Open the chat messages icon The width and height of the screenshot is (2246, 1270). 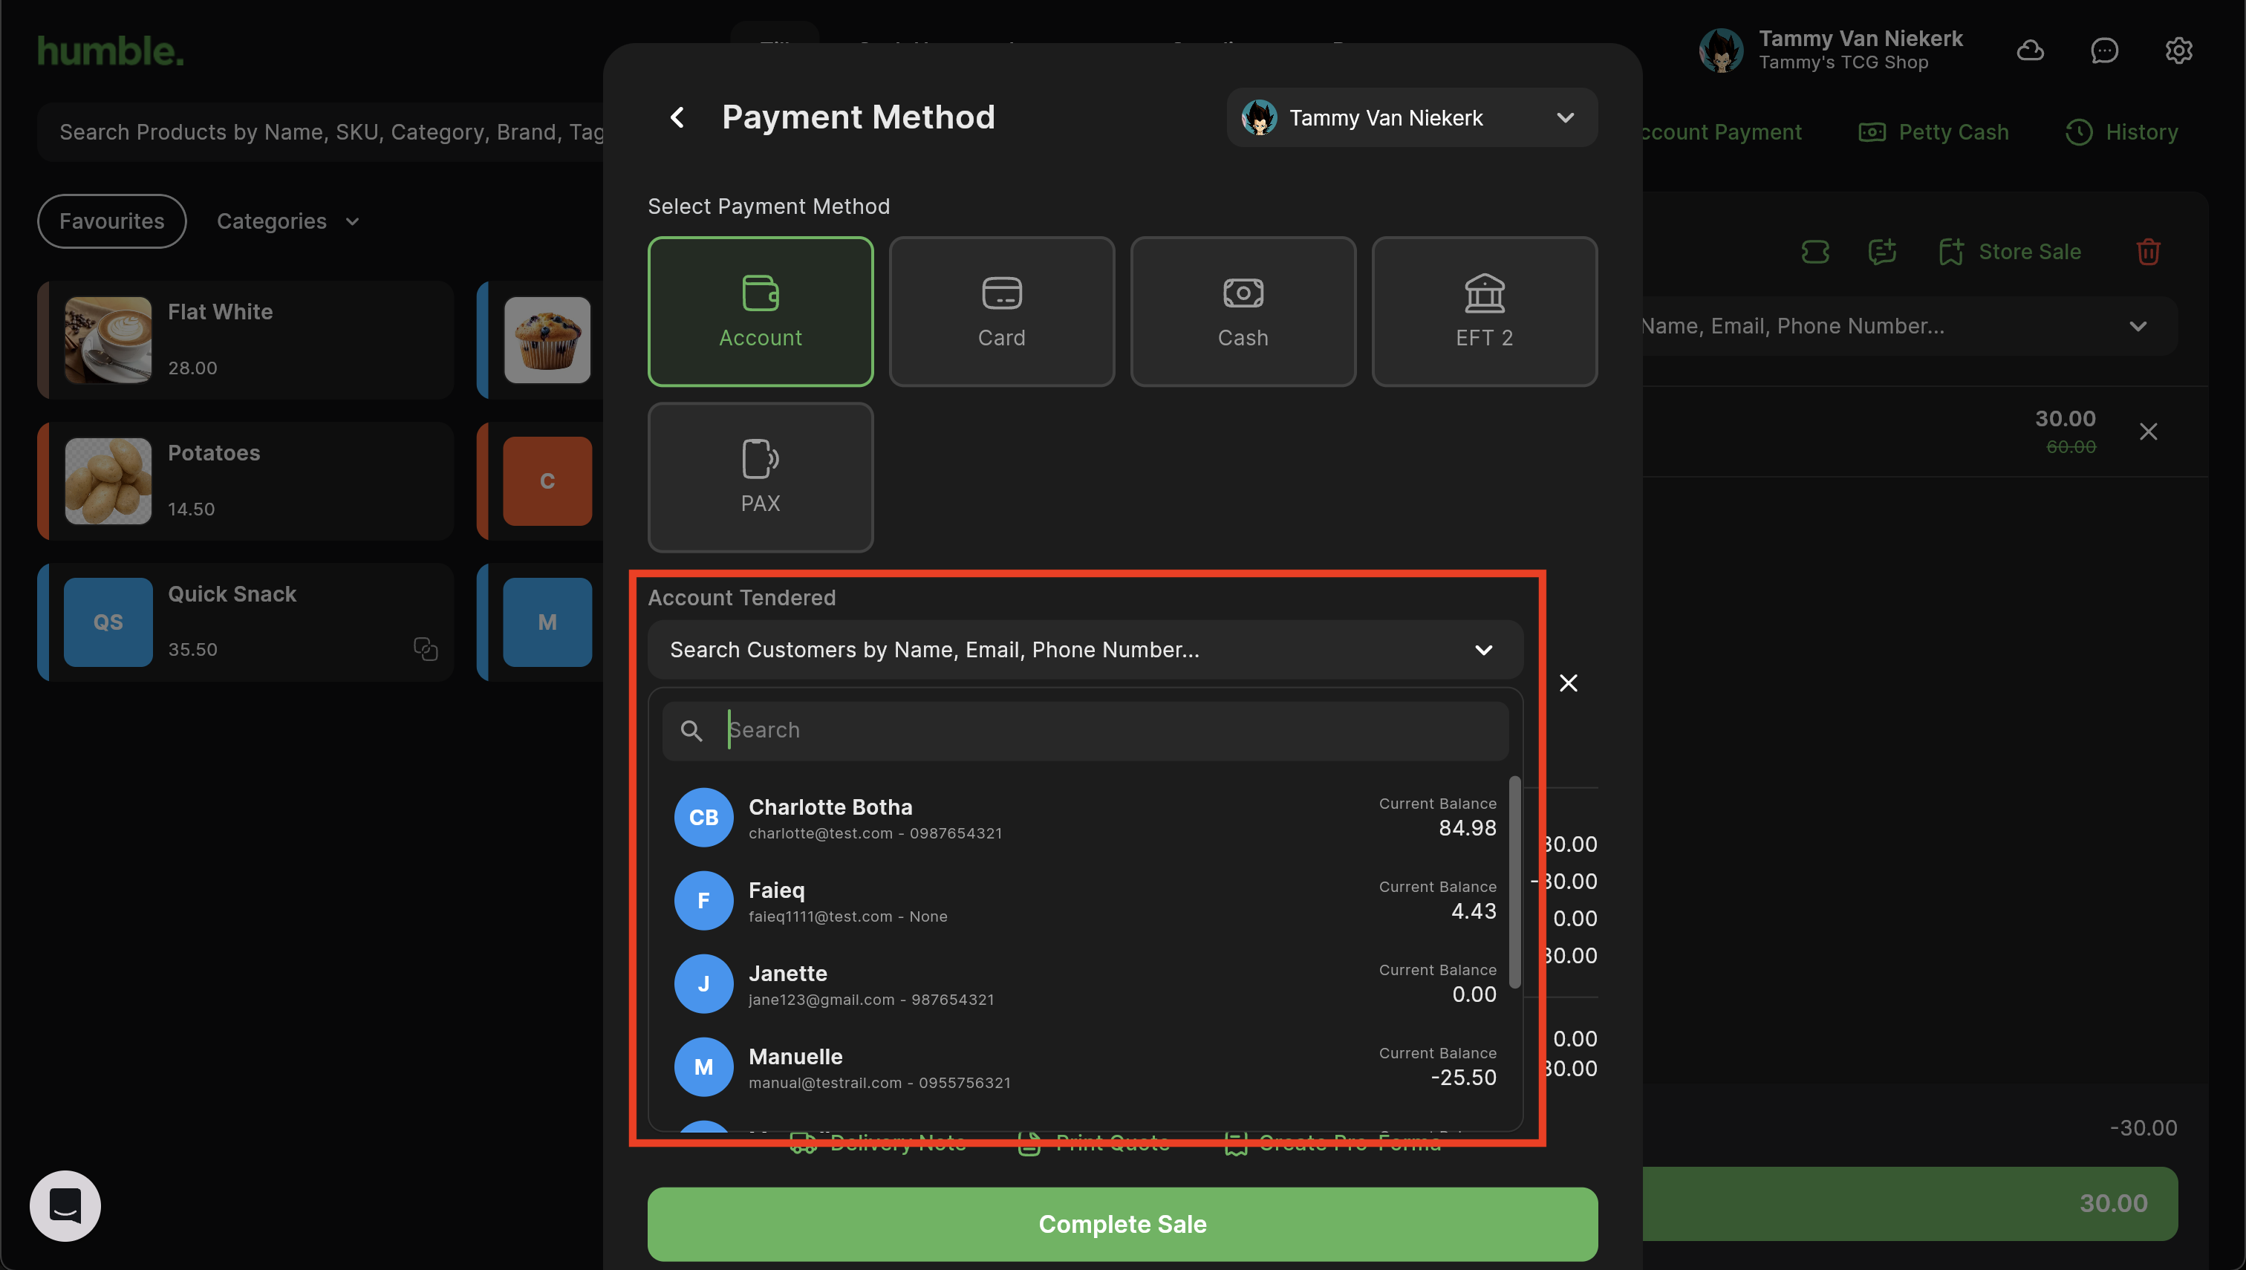tap(2104, 51)
